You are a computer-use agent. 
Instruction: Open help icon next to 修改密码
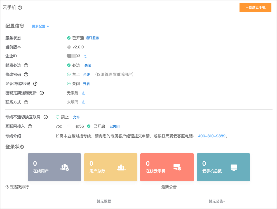[25, 74]
